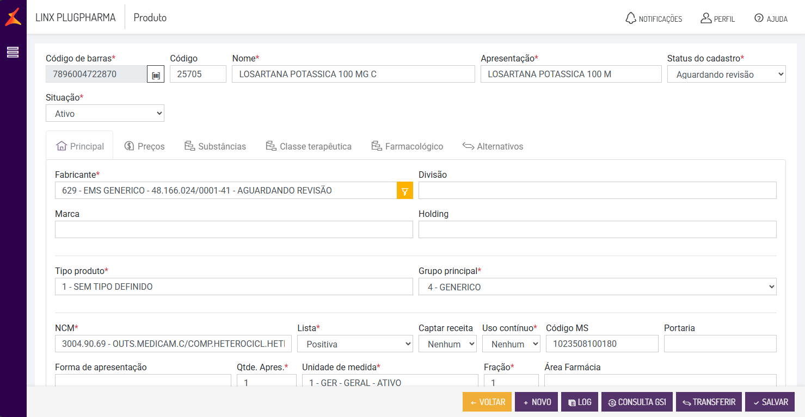
Task: Click the Consulta GS1 button
Action: tap(637, 402)
